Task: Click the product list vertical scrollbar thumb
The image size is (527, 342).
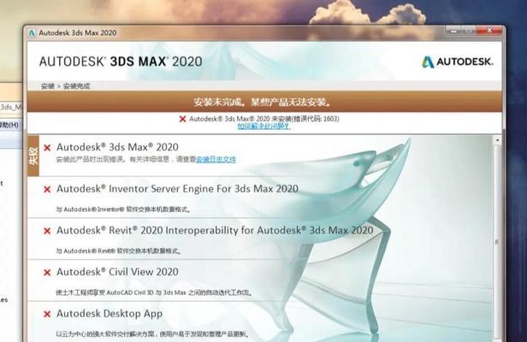Action: tap(497, 242)
